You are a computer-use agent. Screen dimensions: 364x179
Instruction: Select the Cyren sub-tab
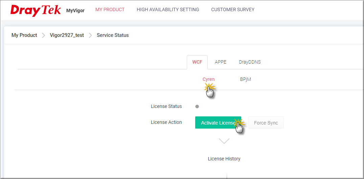pos(208,79)
